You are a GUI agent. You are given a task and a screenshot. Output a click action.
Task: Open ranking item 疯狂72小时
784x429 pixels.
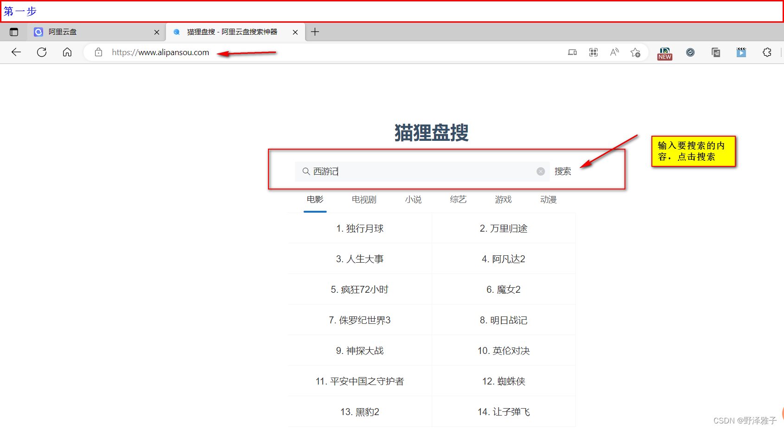coord(360,290)
